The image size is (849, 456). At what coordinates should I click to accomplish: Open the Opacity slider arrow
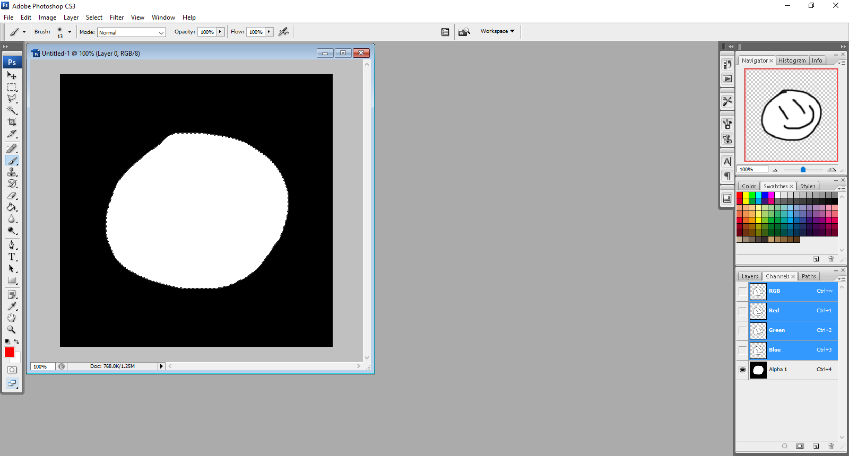pyautogui.click(x=220, y=32)
